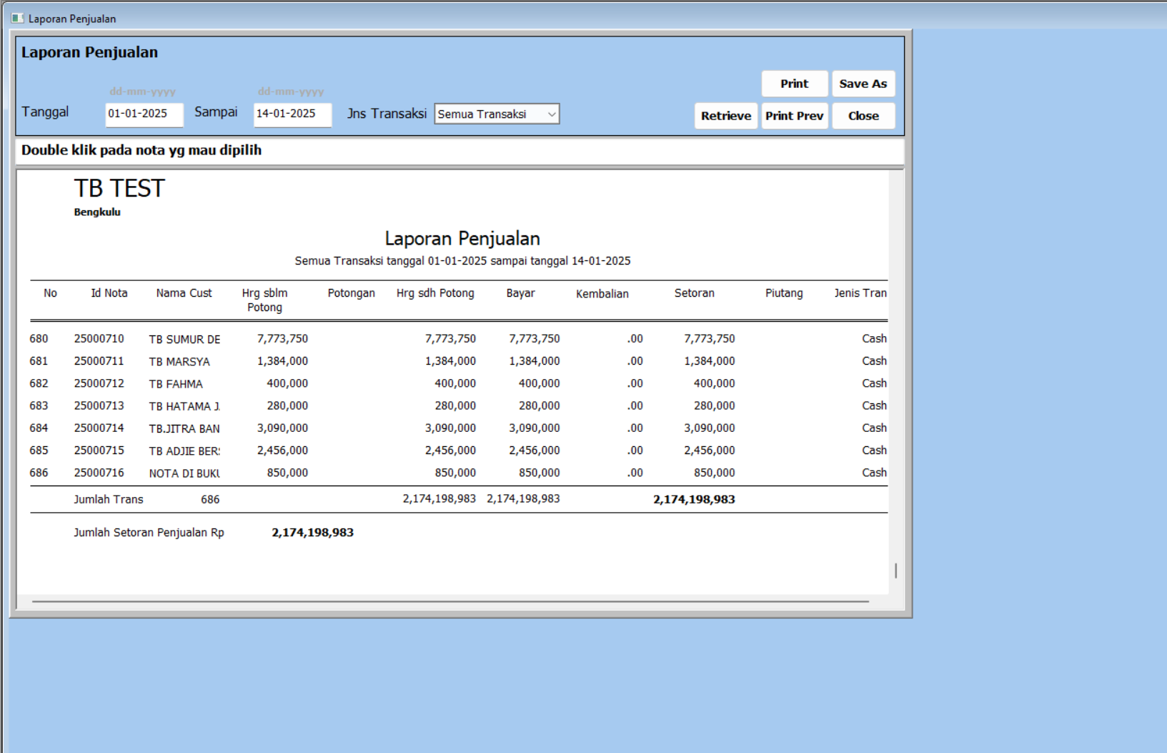
Task: Select nota row 25000711 TB MARSYA
Action: 179,362
